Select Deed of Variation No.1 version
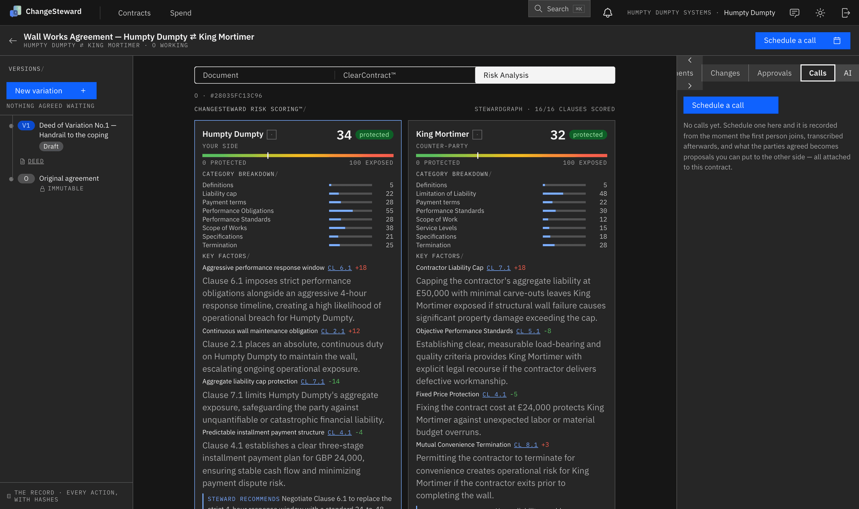This screenshot has width=859, height=509. [x=78, y=130]
